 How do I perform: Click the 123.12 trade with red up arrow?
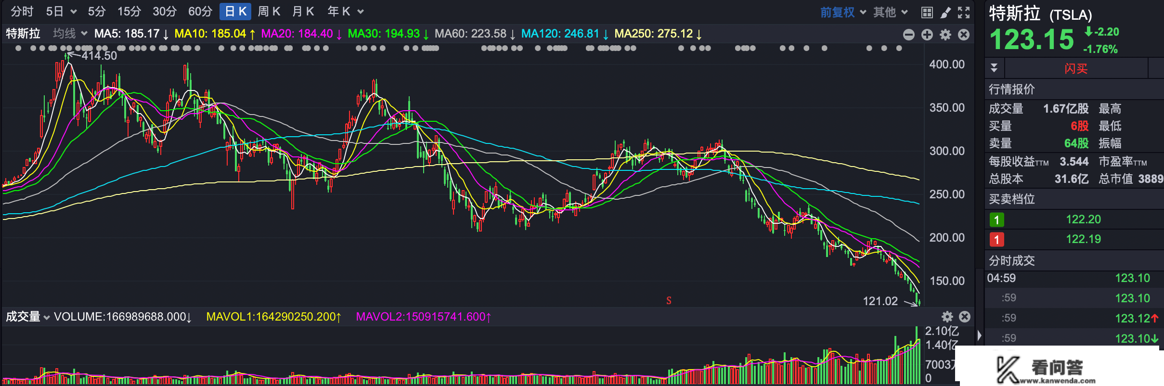coord(1137,318)
